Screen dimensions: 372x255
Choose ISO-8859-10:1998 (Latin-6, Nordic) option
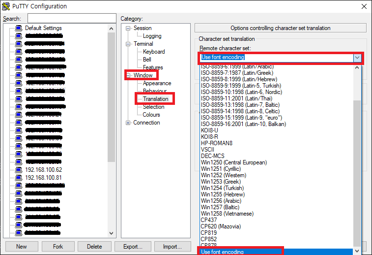point(241,92)
